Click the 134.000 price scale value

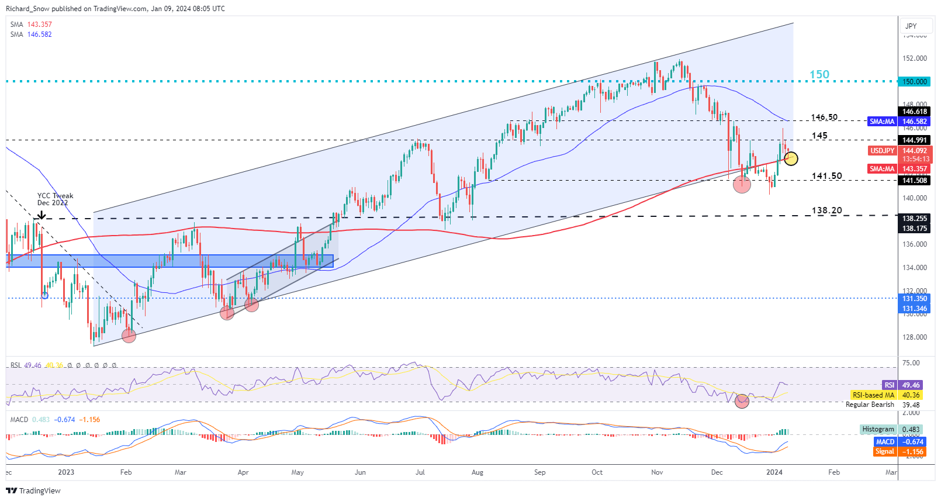915,268
